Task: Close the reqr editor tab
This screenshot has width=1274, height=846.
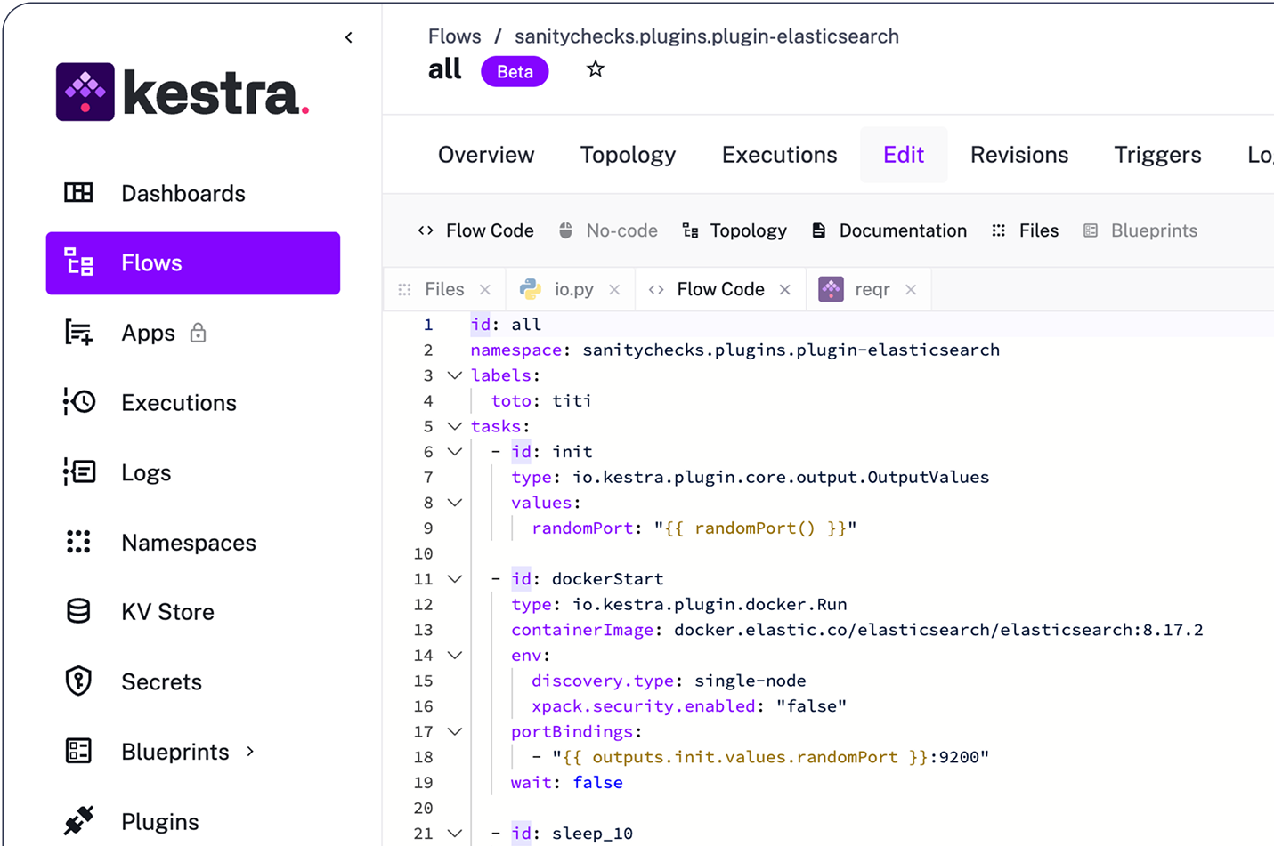Action: click(x=911, y=289)
